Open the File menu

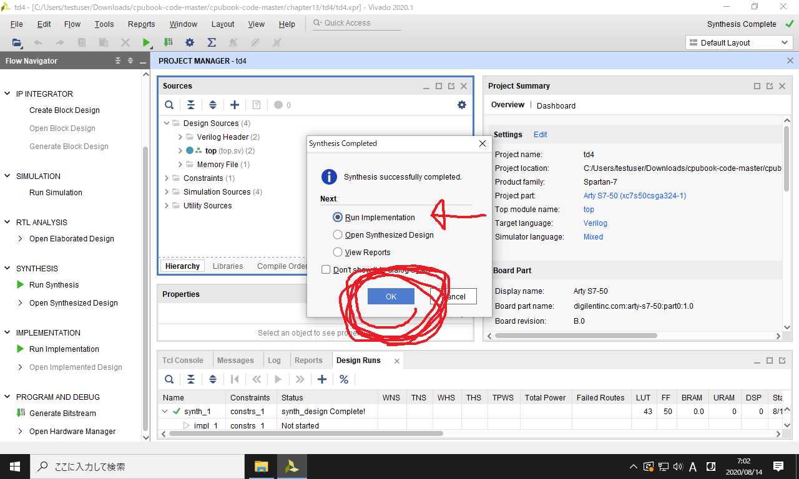[17, 24]
